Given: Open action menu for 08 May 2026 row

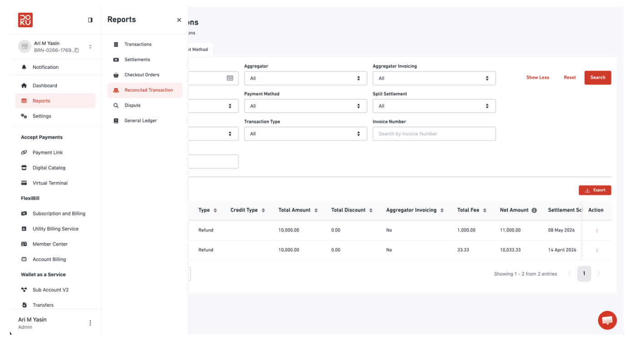Looking at the screenshot, I should click(x=597, y=230).
